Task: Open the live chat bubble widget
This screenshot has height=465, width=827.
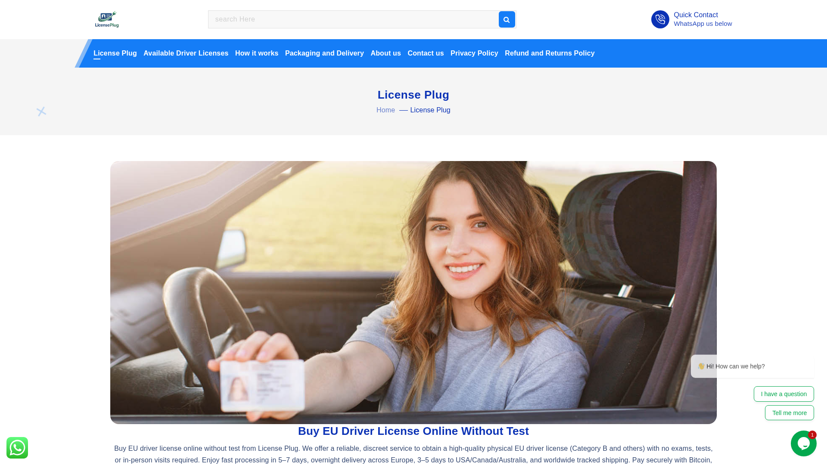Action: click(803, 443)
